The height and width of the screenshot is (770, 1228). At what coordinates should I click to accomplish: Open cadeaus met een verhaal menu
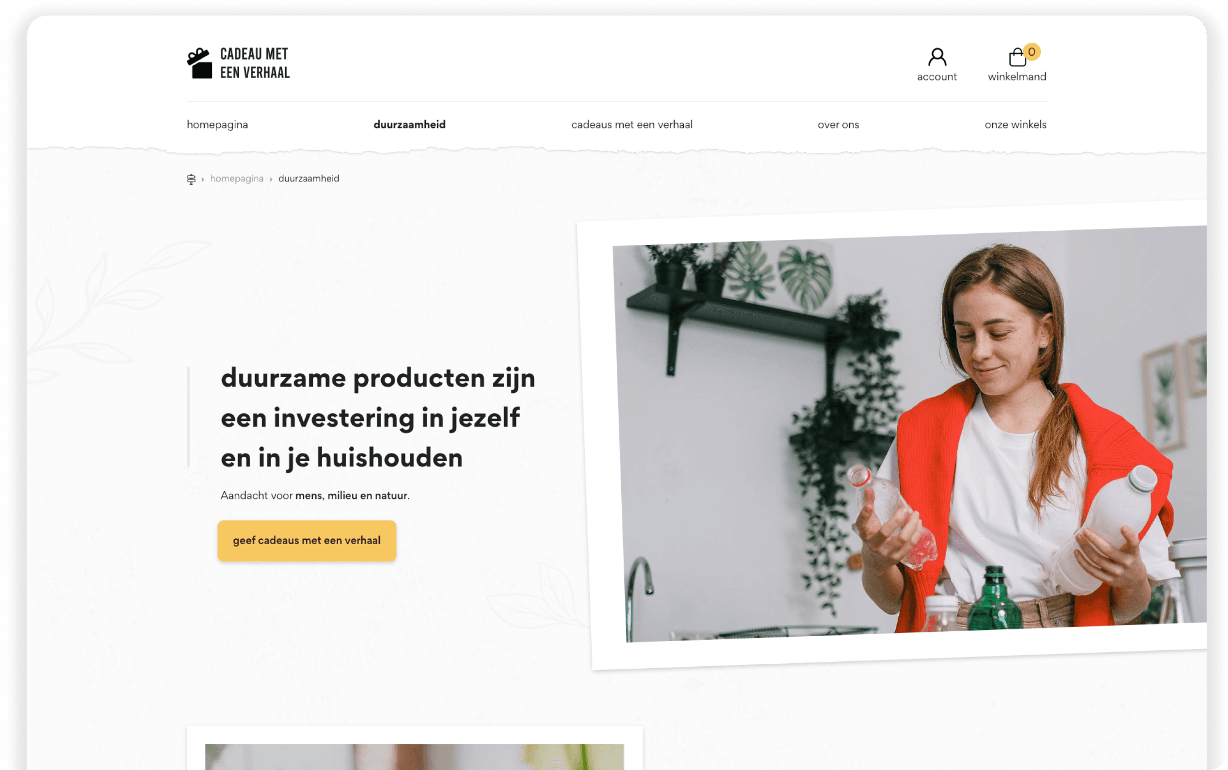coord(631,125)
